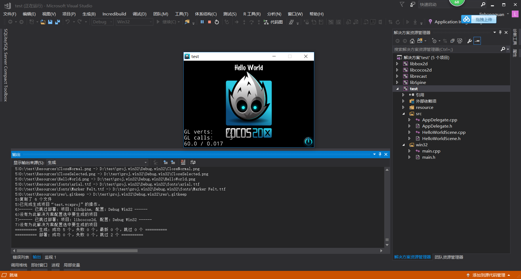
Task: Expand the libbox2d project node
Action: pyautogui.click(x=397, y=64)
